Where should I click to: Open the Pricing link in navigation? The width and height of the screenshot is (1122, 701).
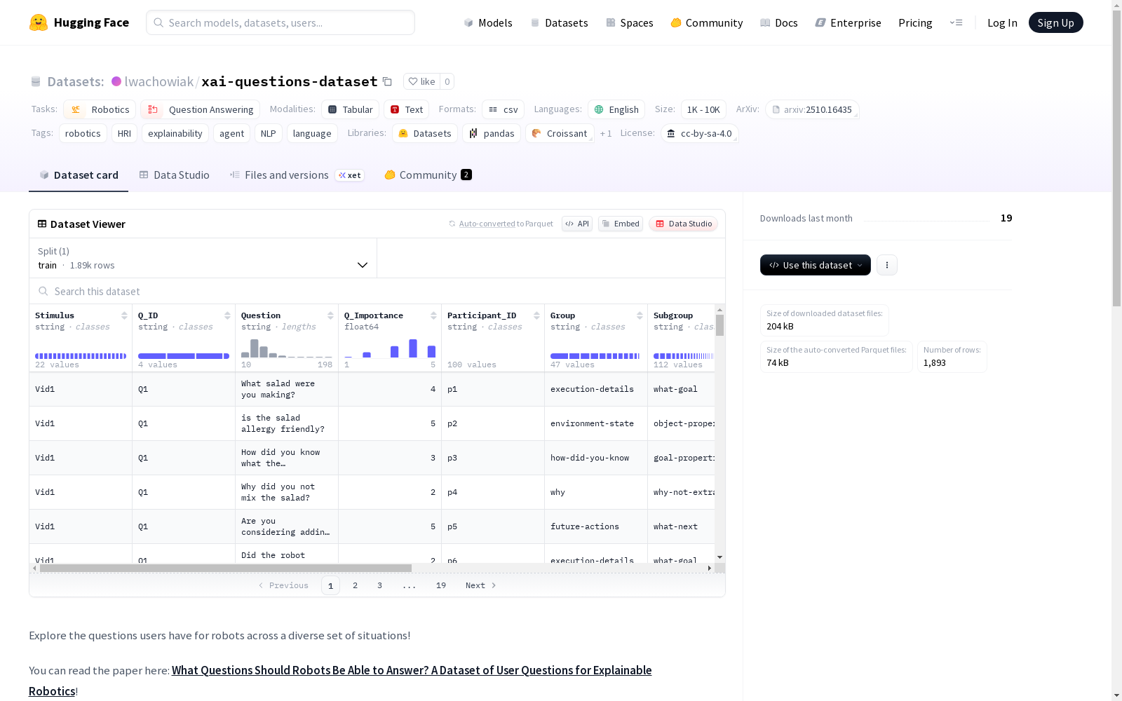coord(915,22)
